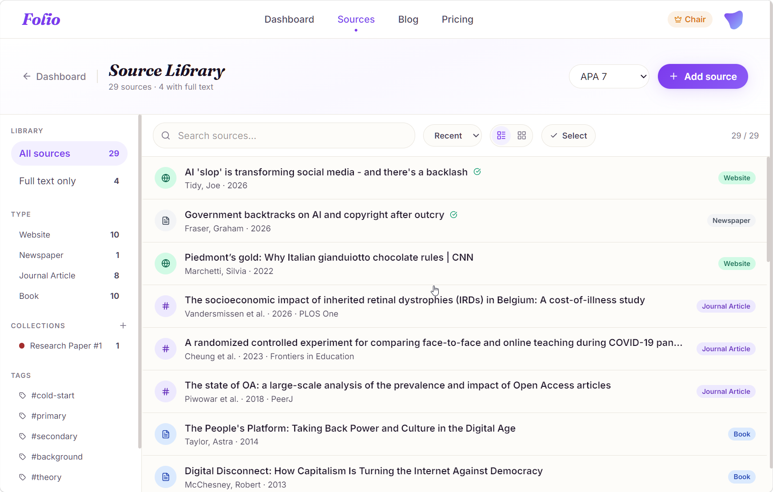Switch to grid view layout
773x492 pixels.
(x=522, y=135)
